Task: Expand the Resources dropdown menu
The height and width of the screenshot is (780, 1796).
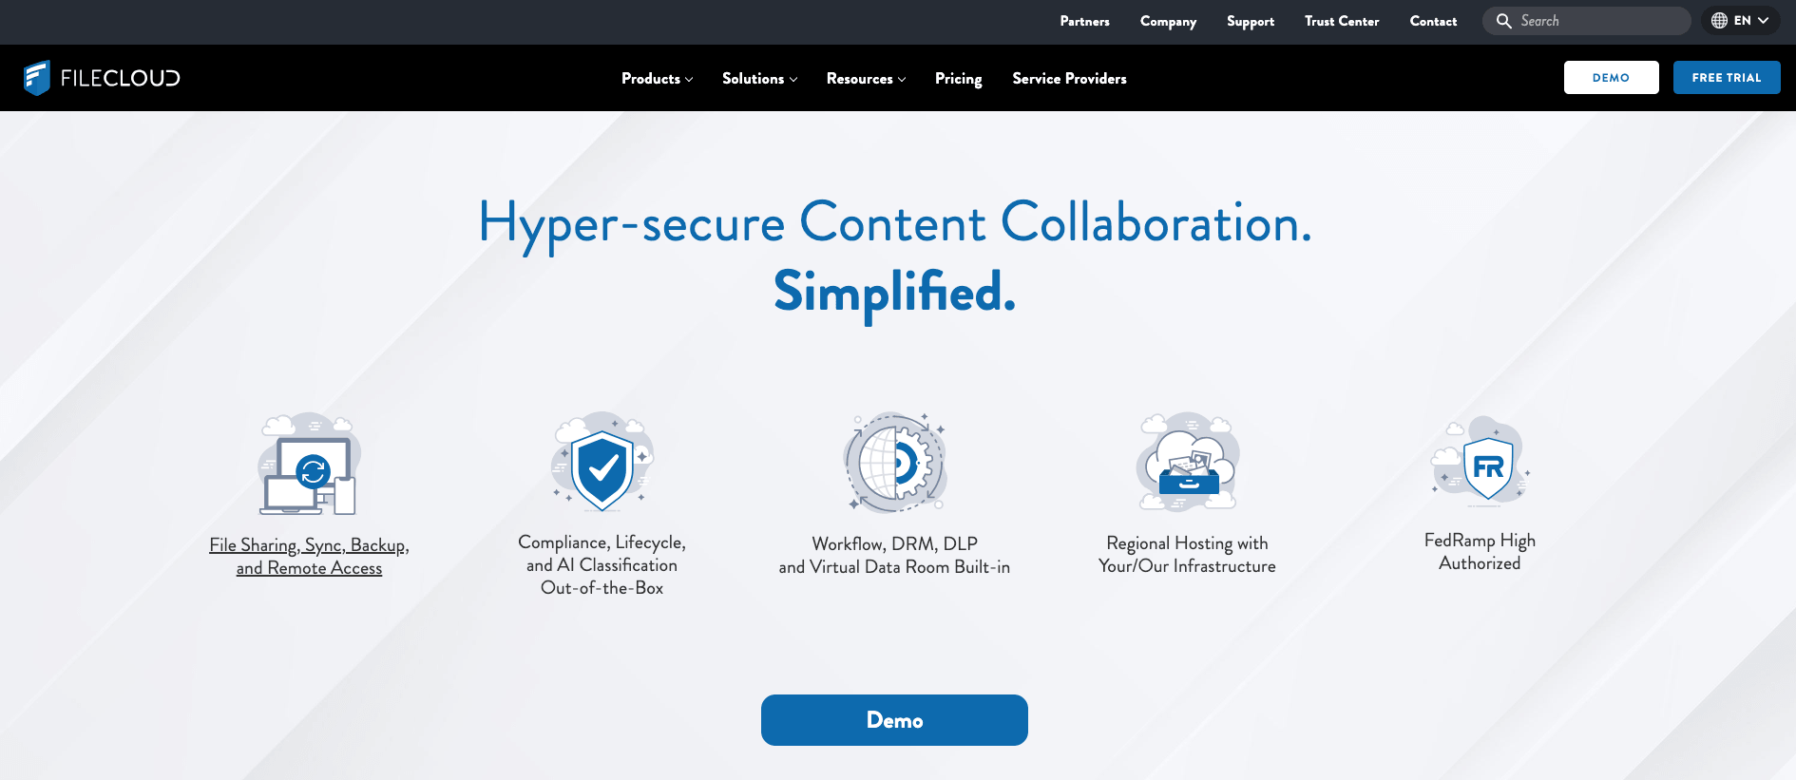Action: (x=867, y=79)
